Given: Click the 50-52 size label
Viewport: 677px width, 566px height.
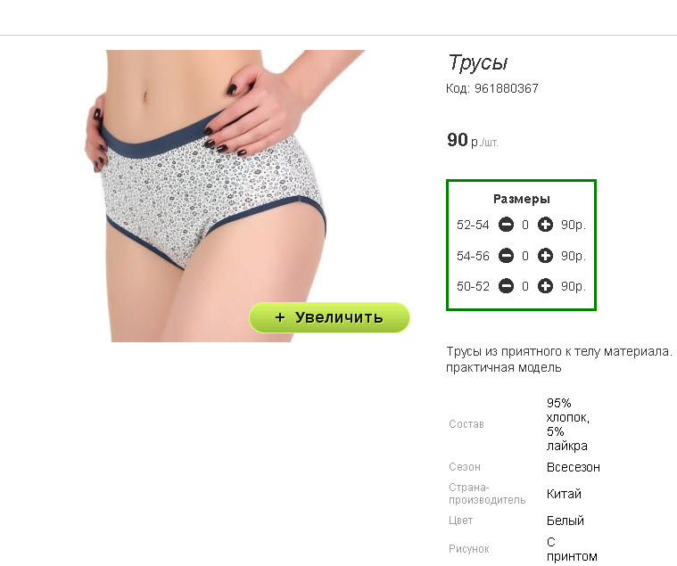Looking at the screenshot, I should 473,286.
